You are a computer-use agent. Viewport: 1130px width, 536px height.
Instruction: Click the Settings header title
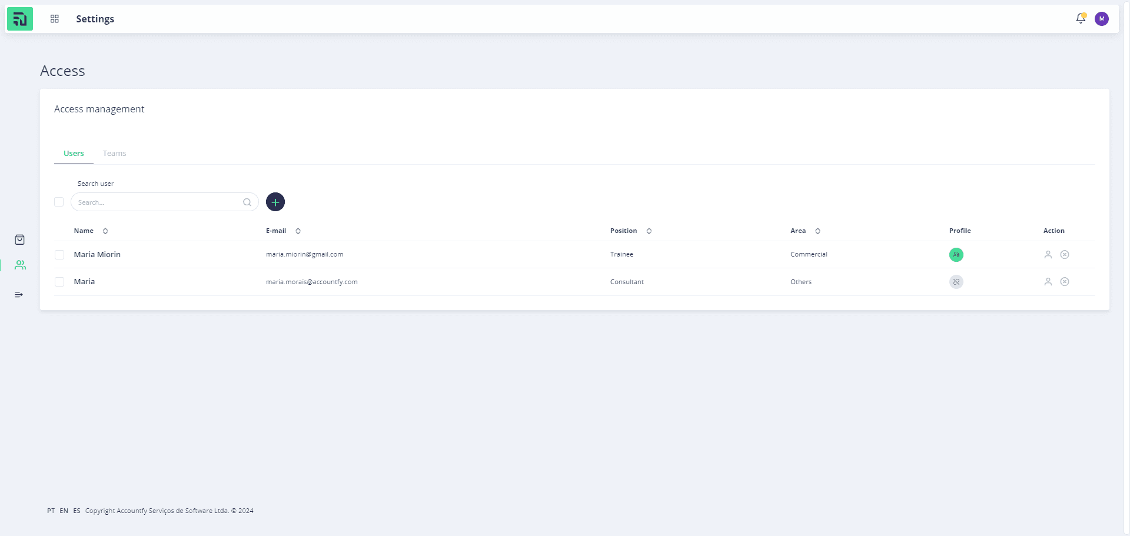tap(95, 19)
